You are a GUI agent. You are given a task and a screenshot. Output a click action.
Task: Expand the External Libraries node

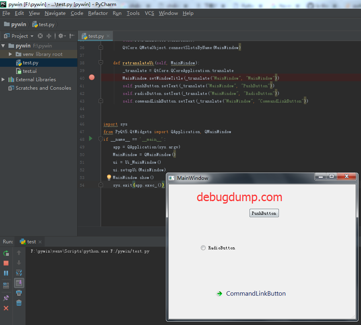tap(3, 79)
